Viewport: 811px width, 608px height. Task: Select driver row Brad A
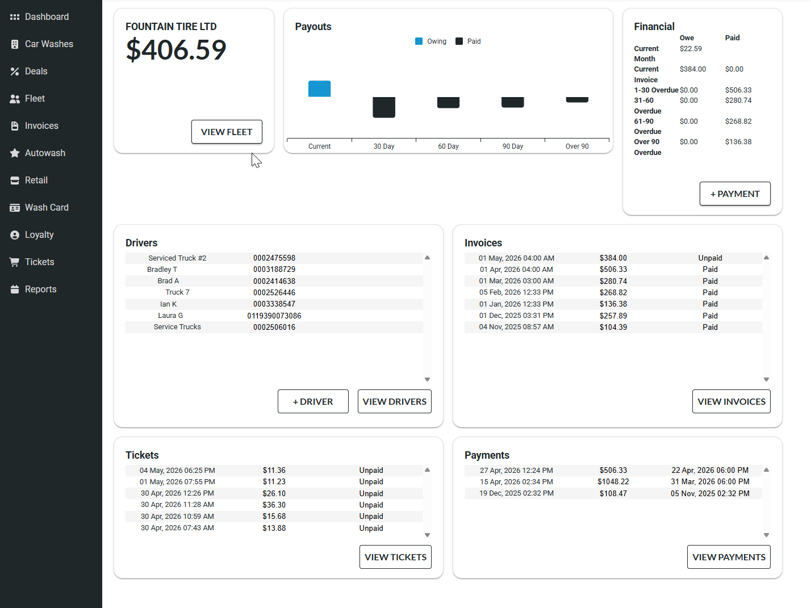tap(274, 281)
